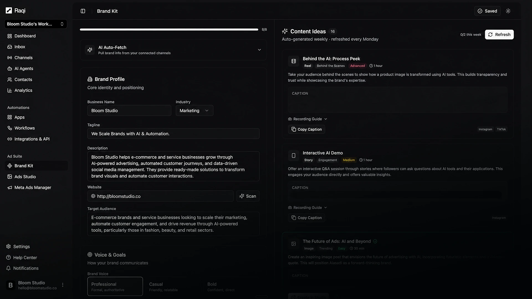Image resolution: width=532 pixels, height=299 pixels.
Task: Click the Workflows icon
Action: click(10, 128)
